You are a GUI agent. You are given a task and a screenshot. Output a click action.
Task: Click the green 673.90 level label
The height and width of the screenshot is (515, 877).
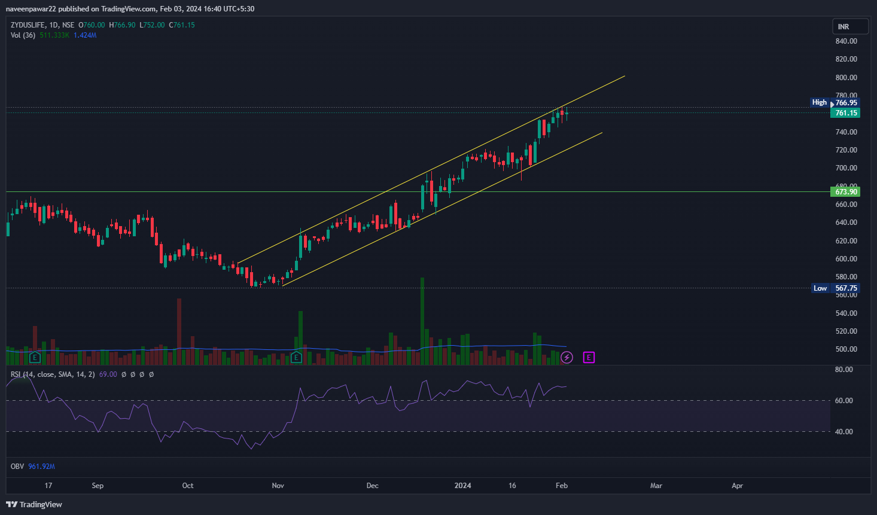click(845, 192)
